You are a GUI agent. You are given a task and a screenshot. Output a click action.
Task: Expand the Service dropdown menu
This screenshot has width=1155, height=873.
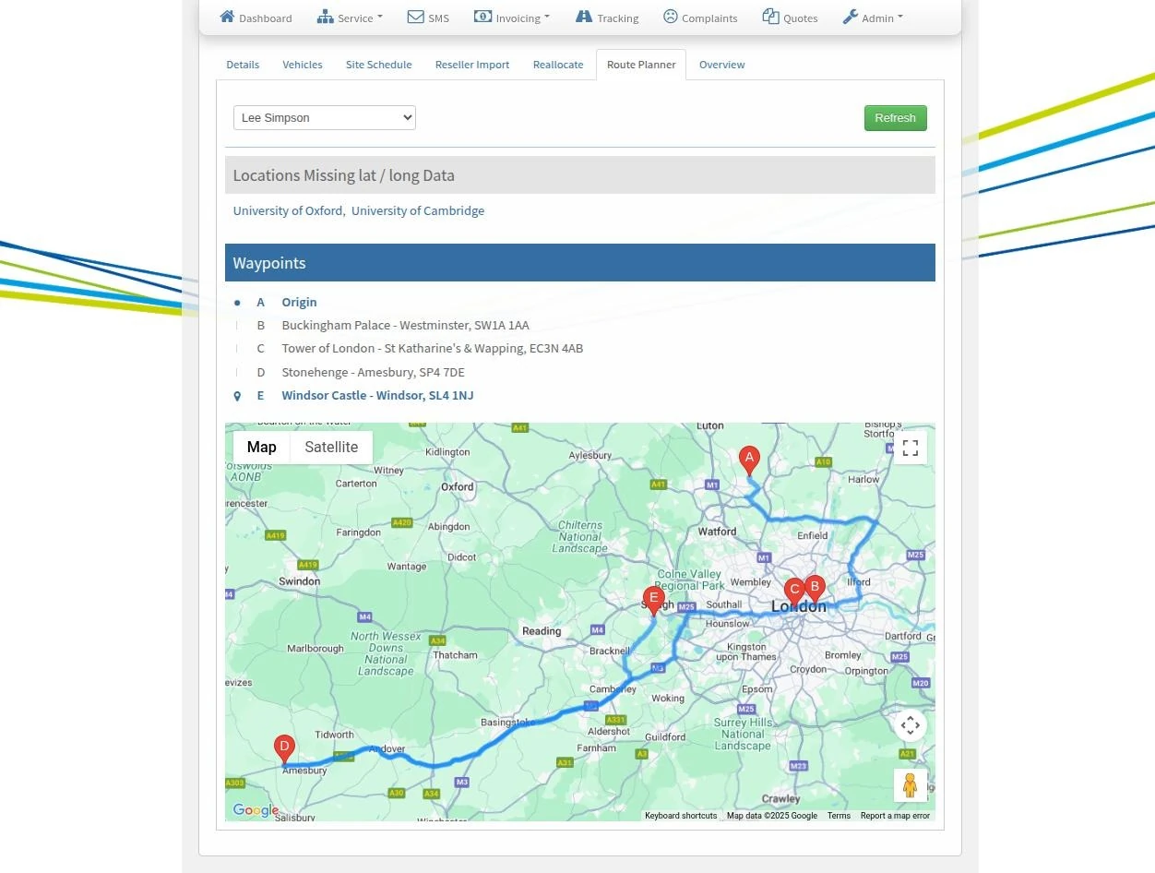[350, 18]
